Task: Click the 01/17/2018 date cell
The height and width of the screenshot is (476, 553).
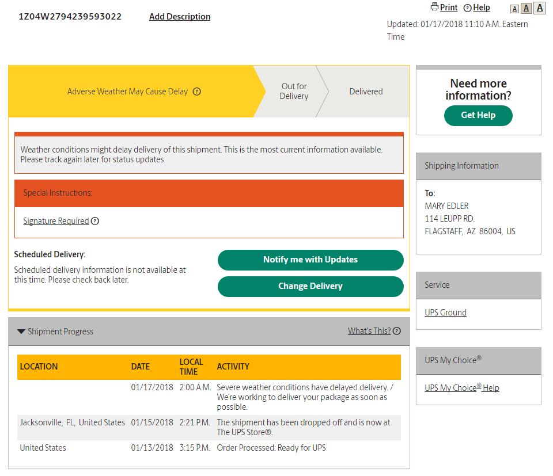Action: tap(152, 387)
